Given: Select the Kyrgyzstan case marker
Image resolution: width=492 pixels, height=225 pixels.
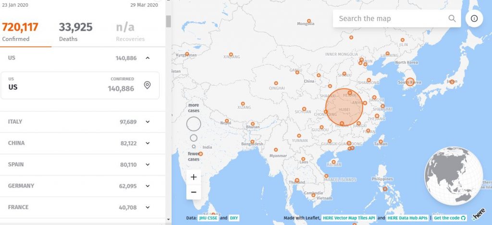Looking at the screenshot, I should click(x=187, y=54).
